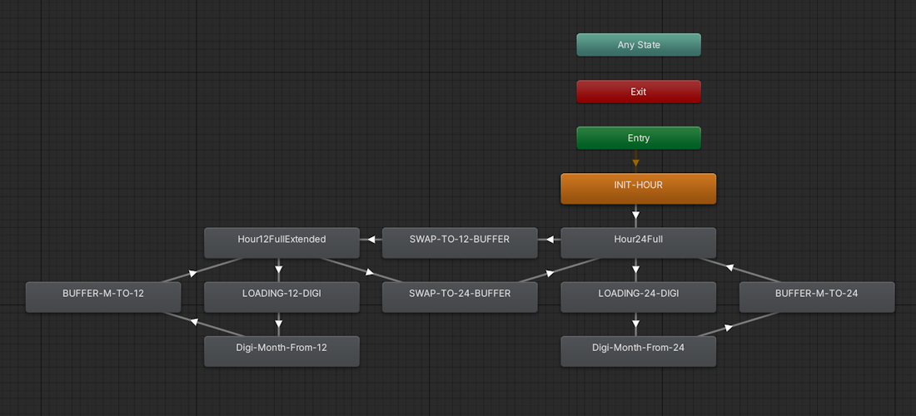Click the transition arrow from INIT-HOUR to Hour24Full
916x416 pixels.
click(635, 215)
